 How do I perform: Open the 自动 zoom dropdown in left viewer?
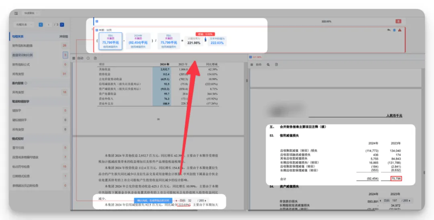[80, 58]
